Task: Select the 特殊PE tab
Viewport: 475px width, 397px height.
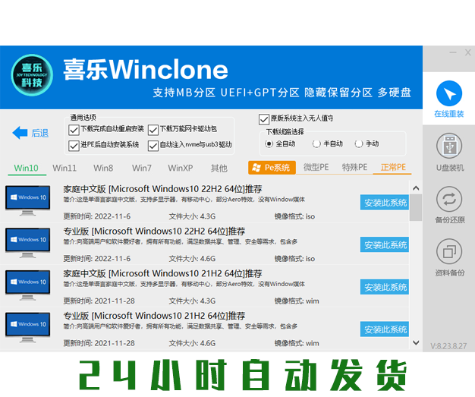Action: coord(354,167)
